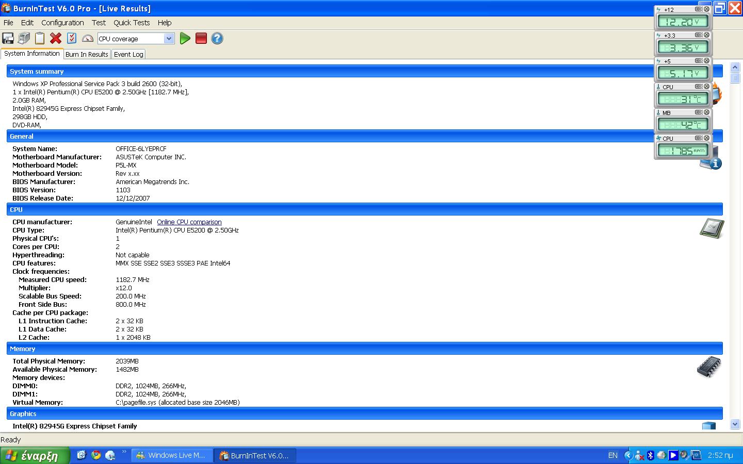The width and height of the screenshot is (743, 464).
Task: Click the '1182.7 MHz' measured CPU speed value
Action: [x=133, y=280]
